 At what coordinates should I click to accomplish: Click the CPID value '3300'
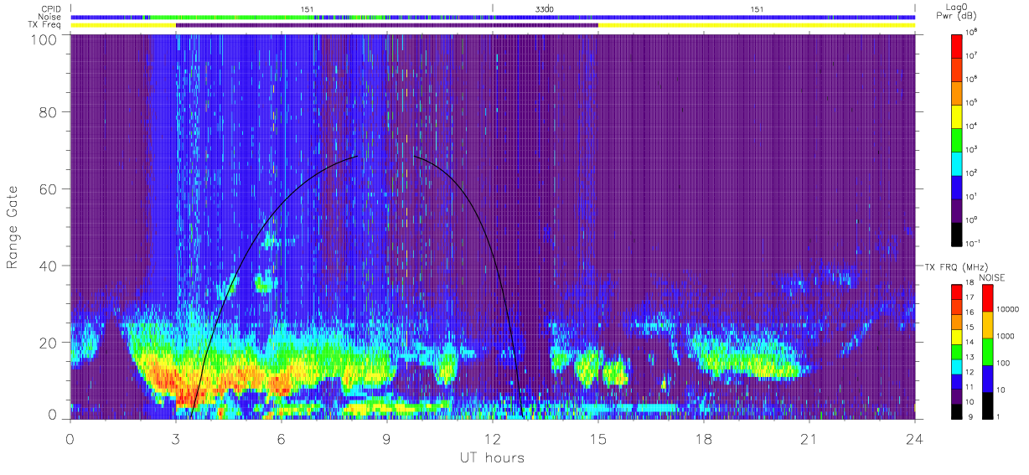[545, 8]
